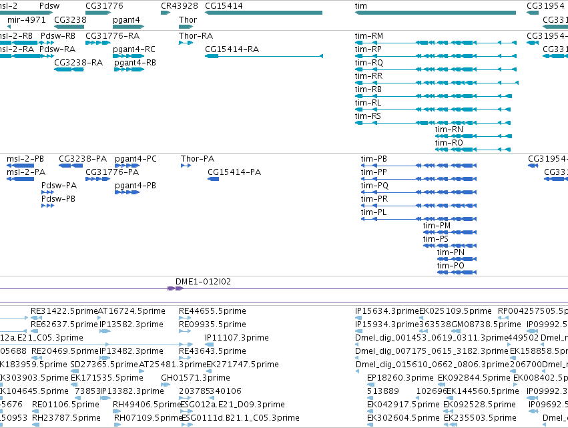The image size is (568, 428).
Task: Select transcript tim-RO
Action: point(473,150)
